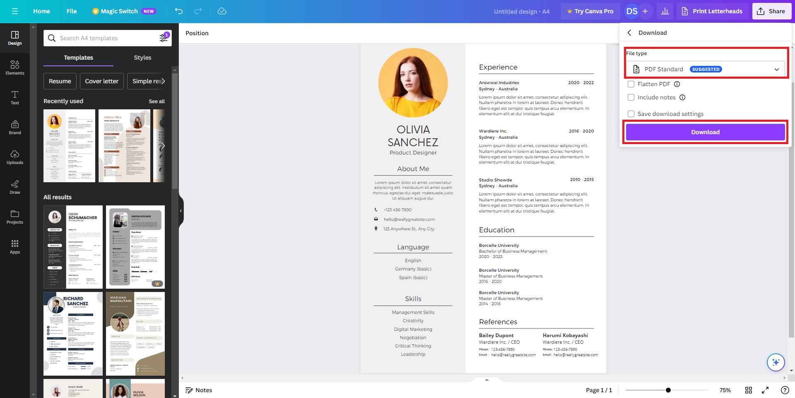The width and height of the screenshot is (795, 398).
Task: Select the Richard Sanchez template
Action: [x=73, y=334]
